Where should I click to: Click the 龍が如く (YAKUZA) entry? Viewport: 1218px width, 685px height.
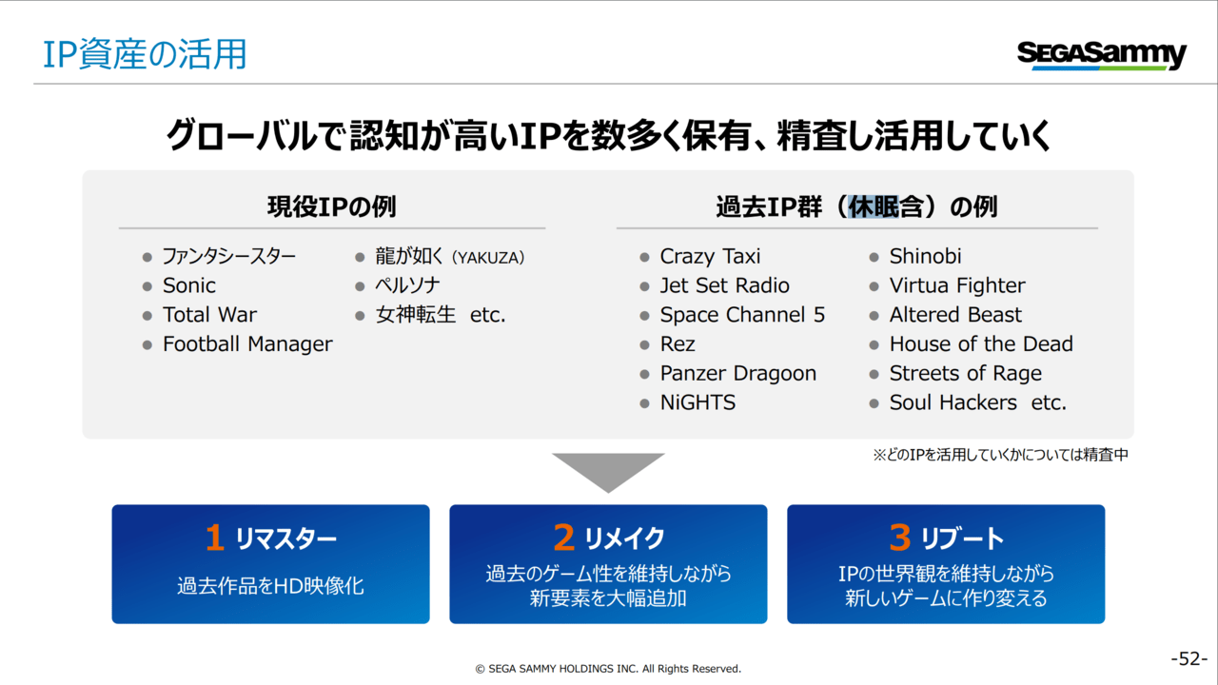click(450, 257)
